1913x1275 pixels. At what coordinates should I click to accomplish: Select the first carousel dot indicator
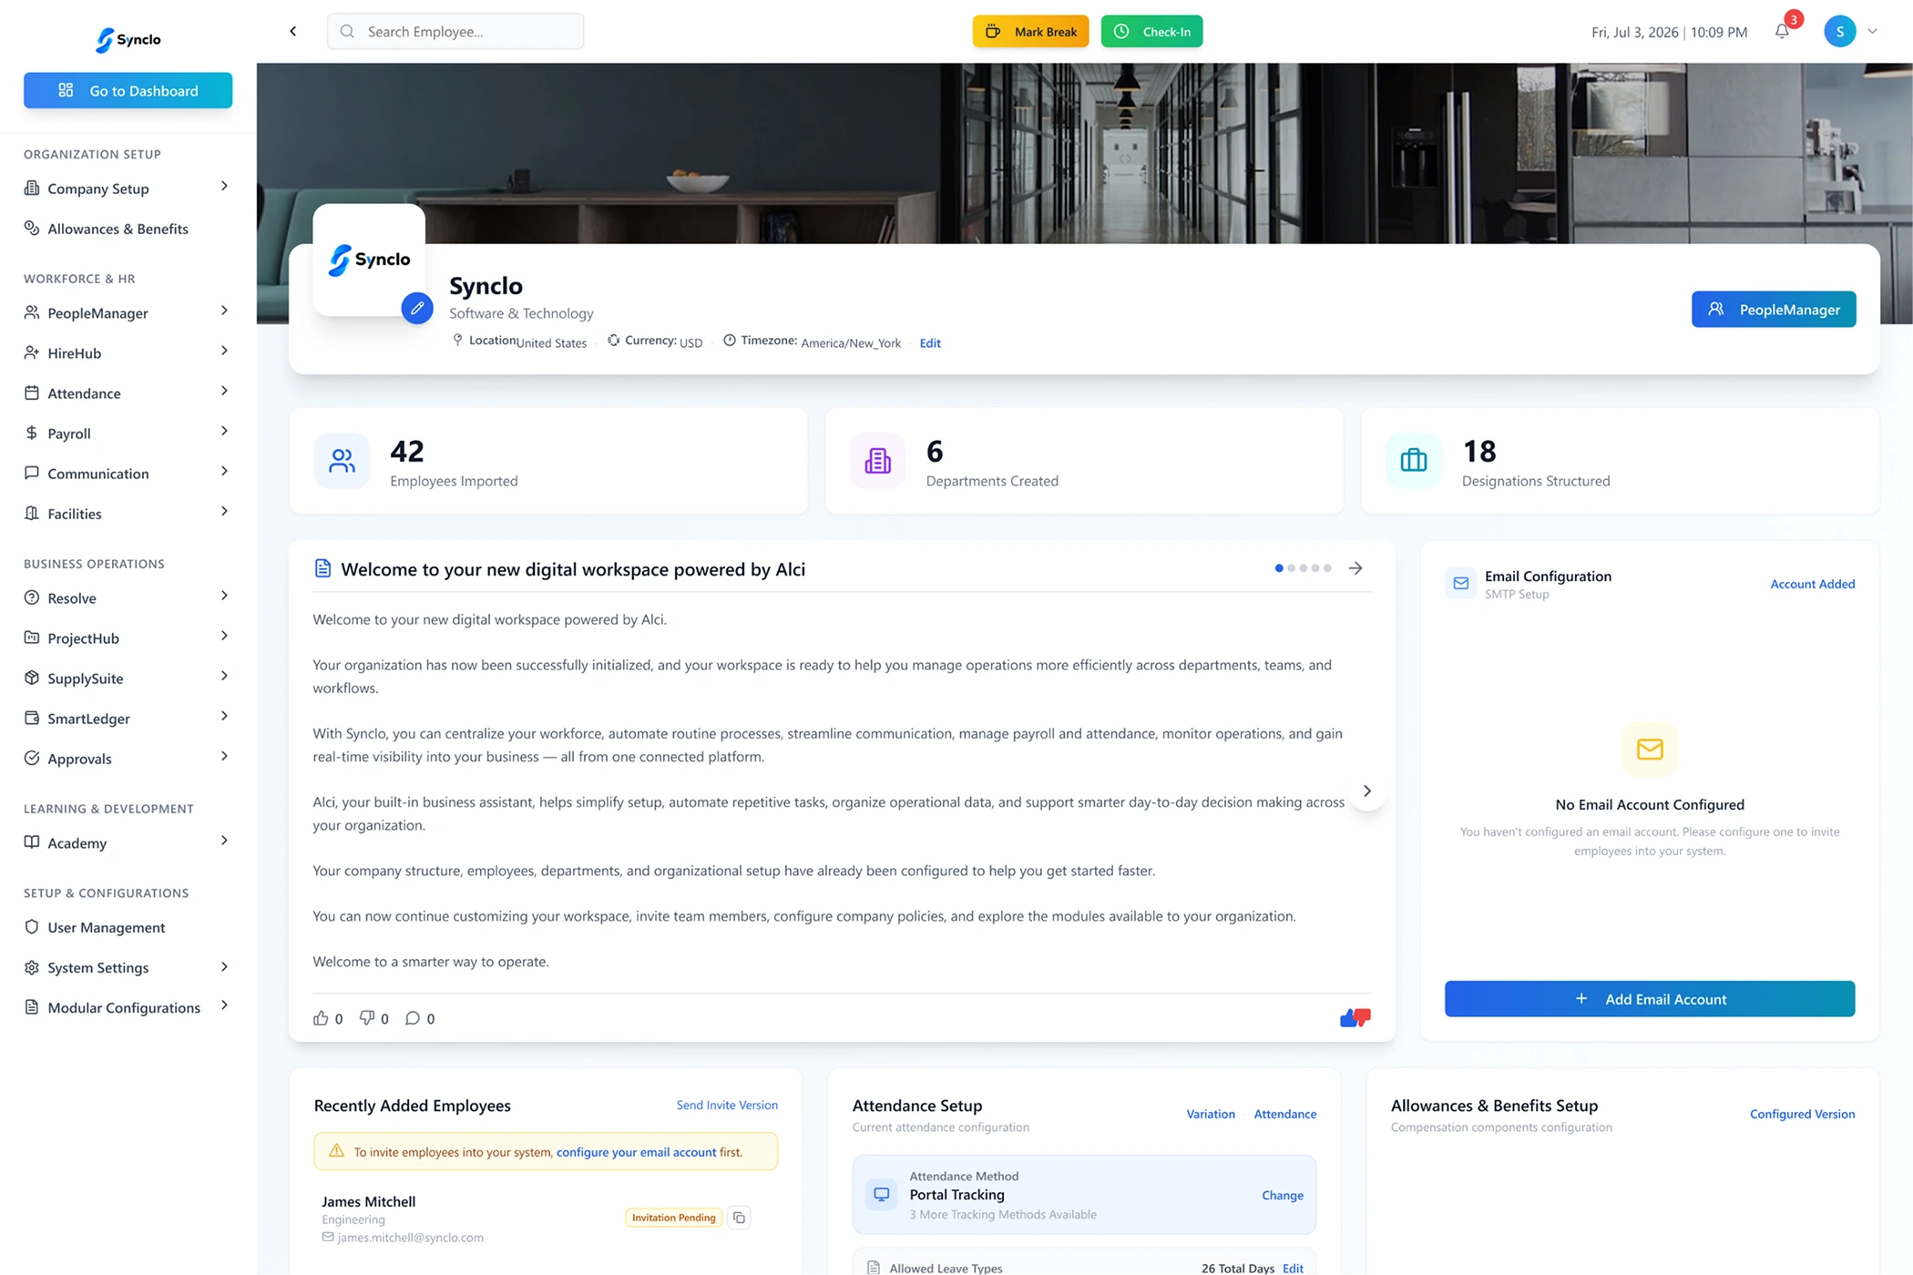(x=1279, y=568)
